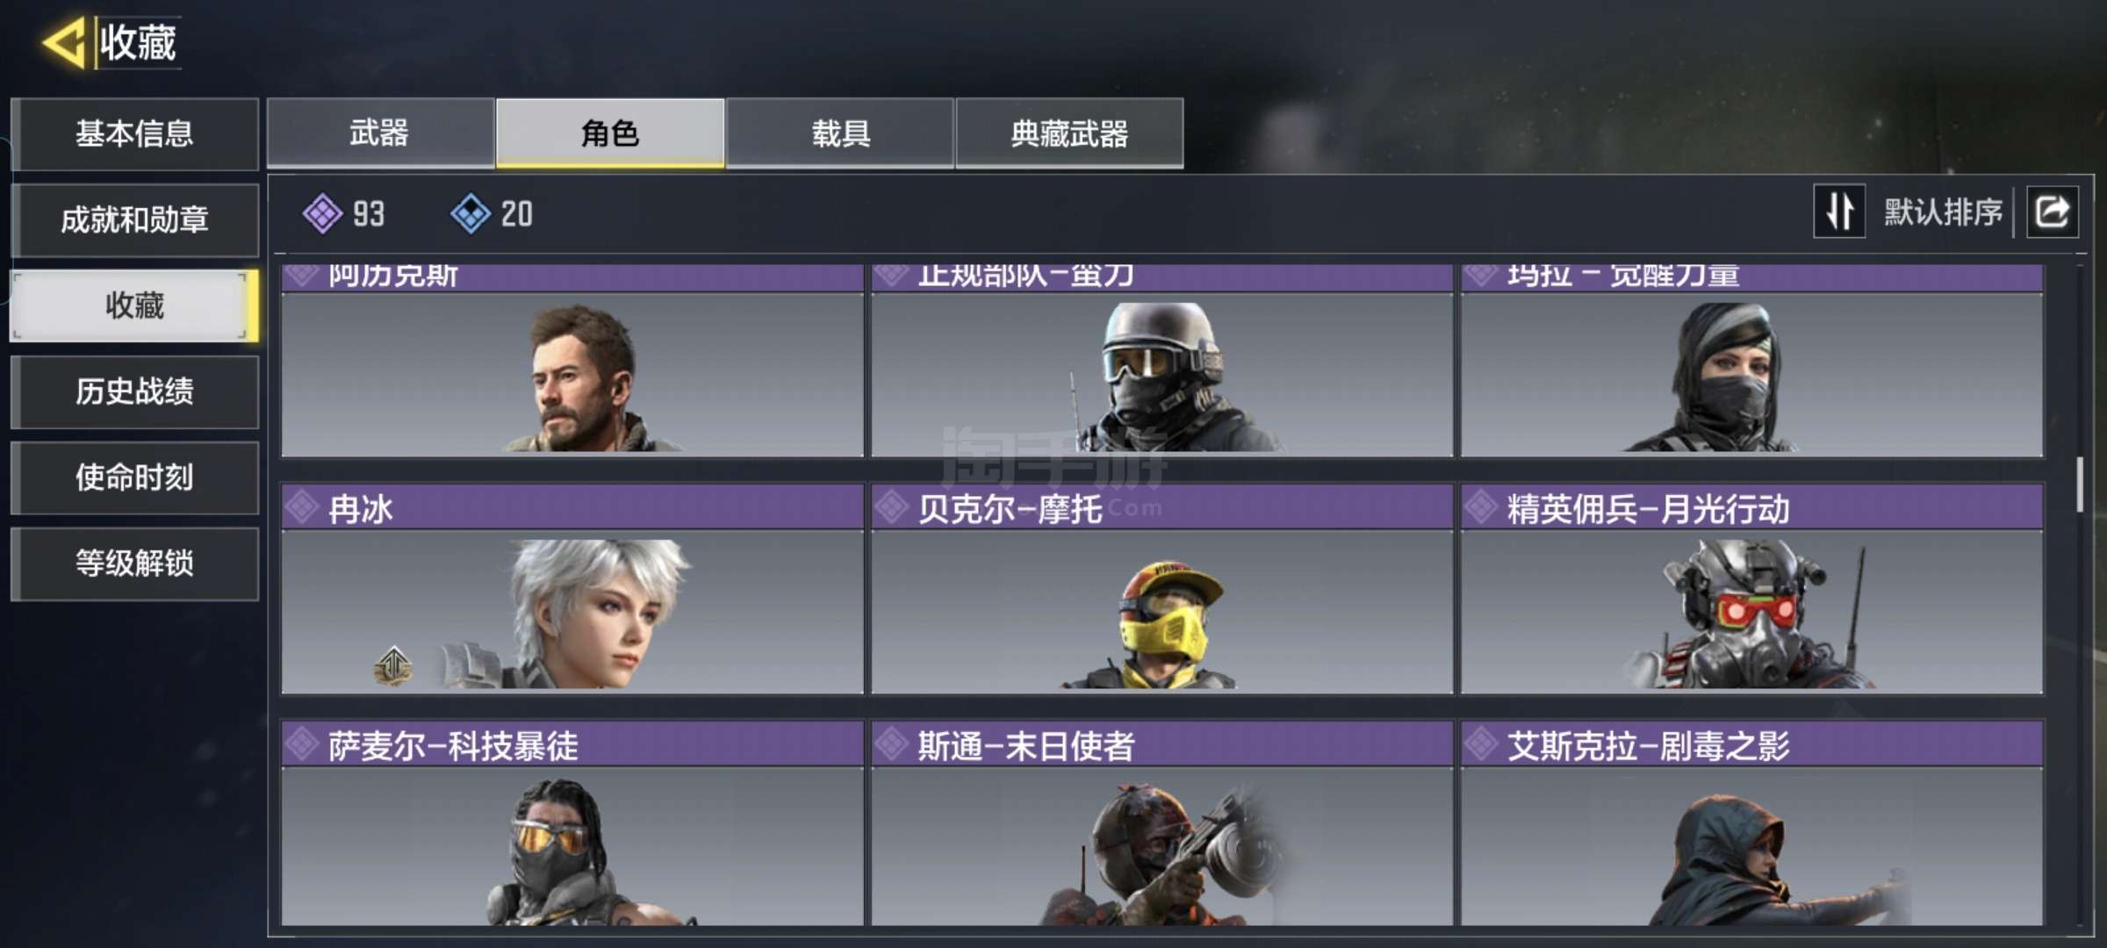Open 成就和勋章 section
This screenshot has height=948, width=2107.
[134, 219]
